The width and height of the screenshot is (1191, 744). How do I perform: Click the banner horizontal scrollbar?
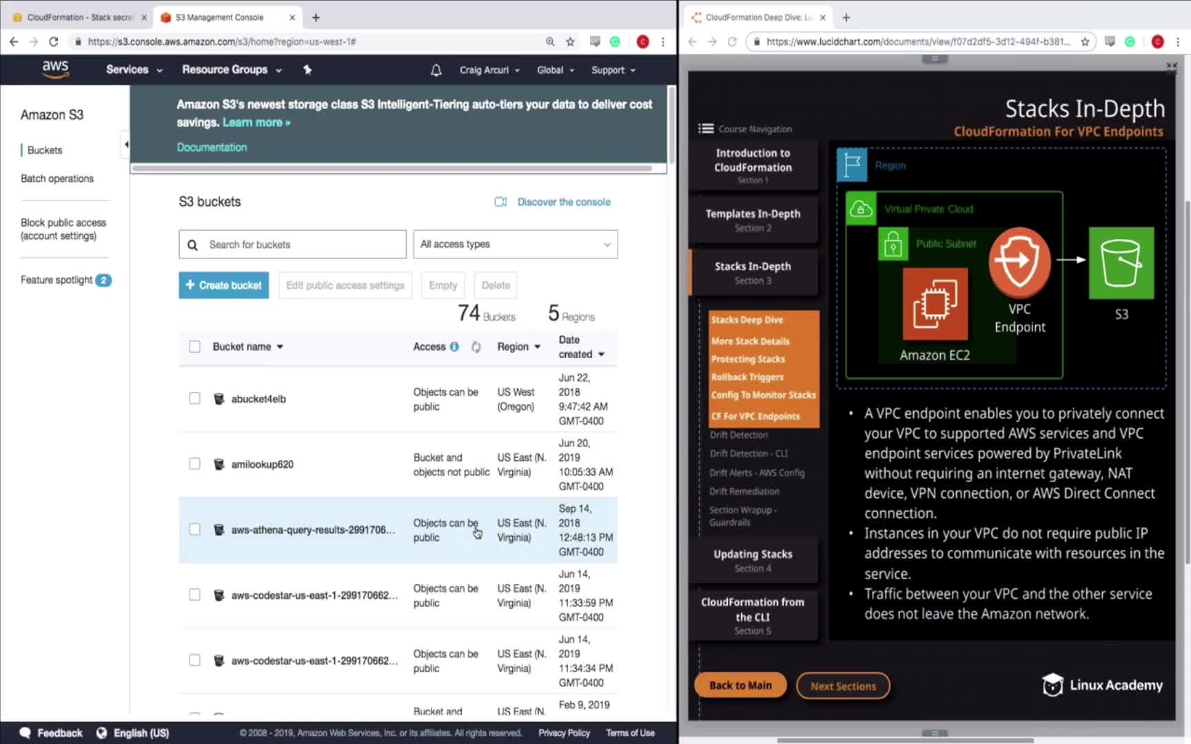391,168
